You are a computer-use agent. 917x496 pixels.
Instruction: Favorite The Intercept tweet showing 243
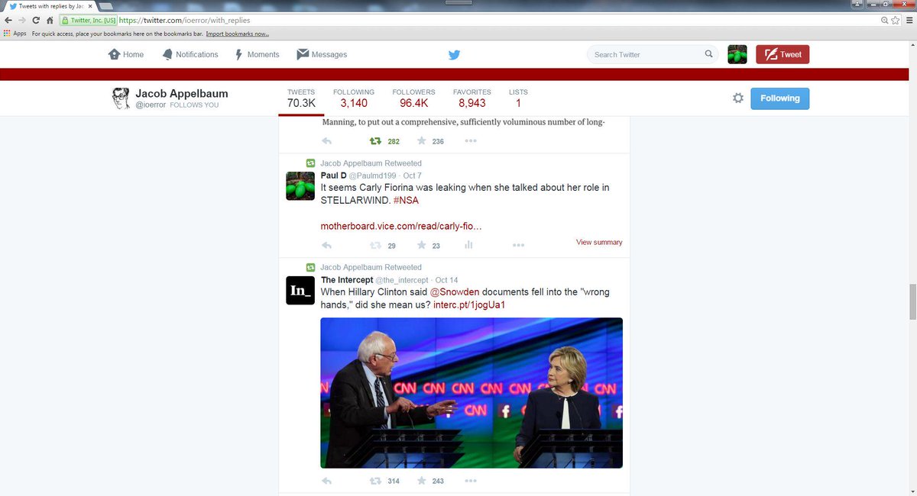421,482
